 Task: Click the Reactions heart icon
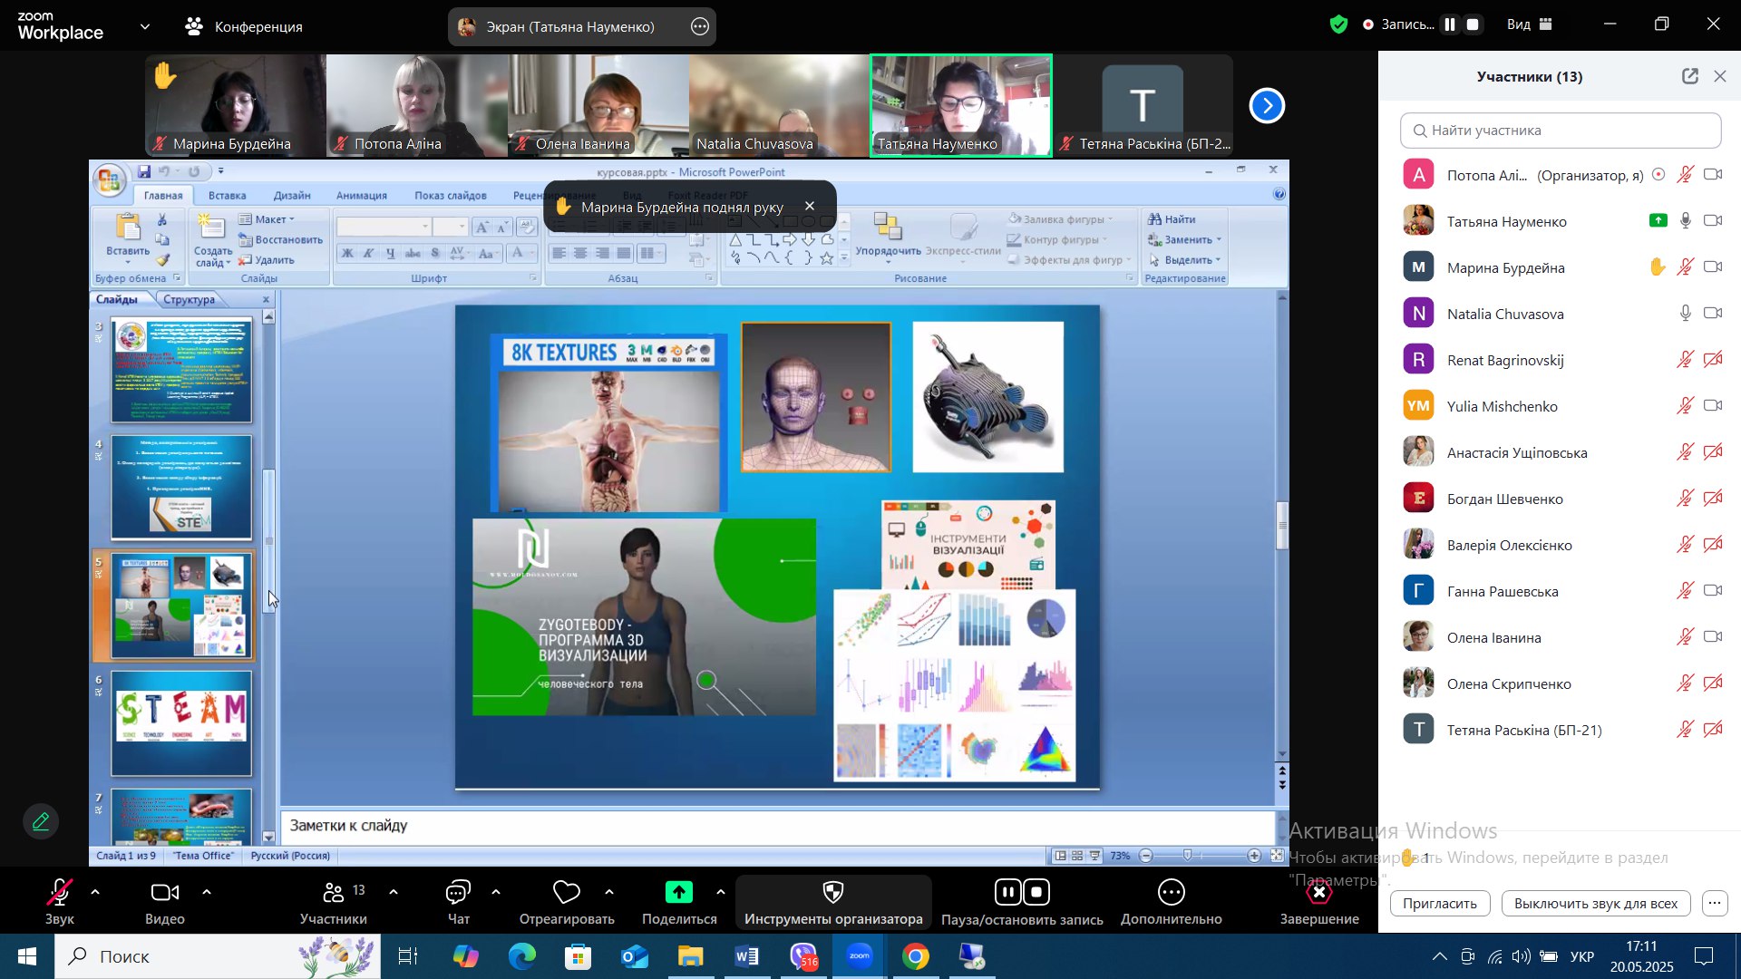click(566, 893)
